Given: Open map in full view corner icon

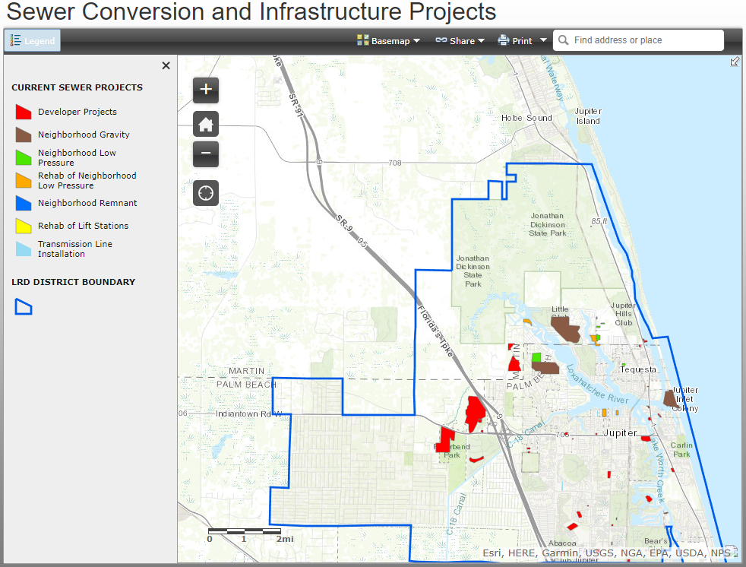Looking at the screenshot, I should point(735,62).
